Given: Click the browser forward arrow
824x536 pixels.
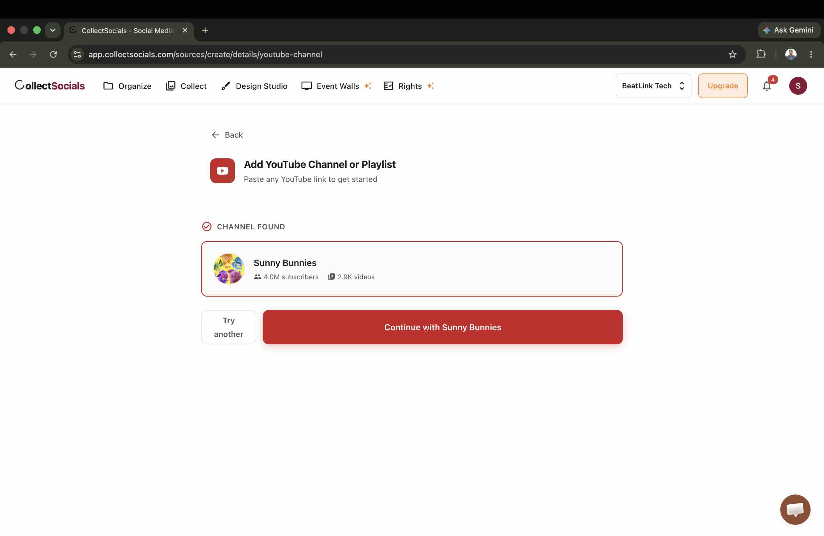Looking at the screenshot, I should click(33, 54).
